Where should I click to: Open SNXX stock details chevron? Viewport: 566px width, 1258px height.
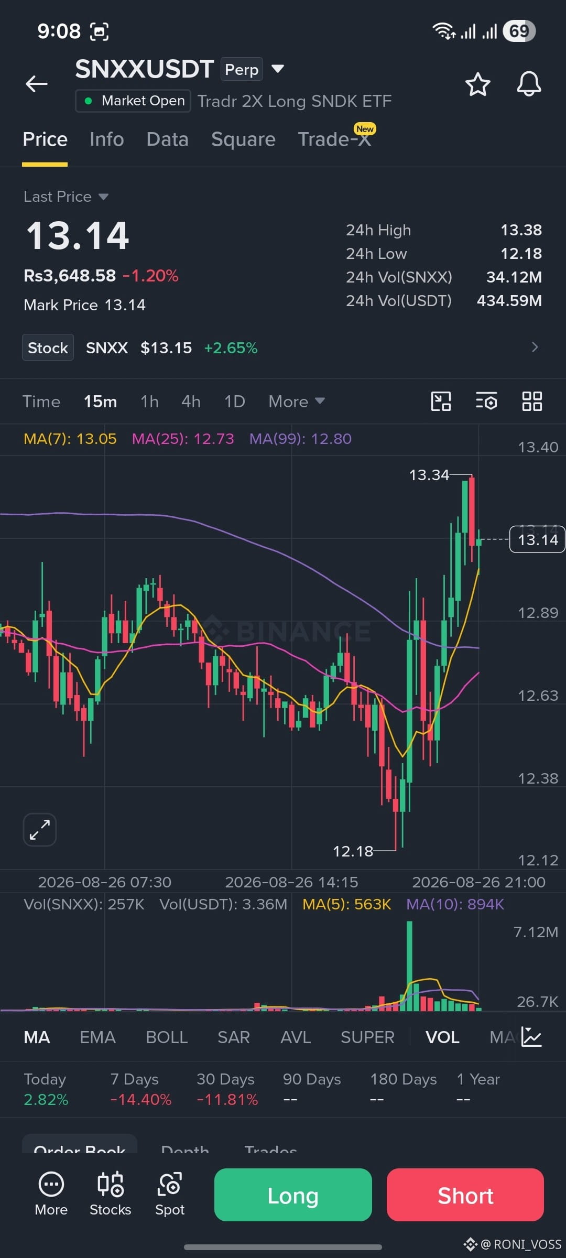[535, 347]
